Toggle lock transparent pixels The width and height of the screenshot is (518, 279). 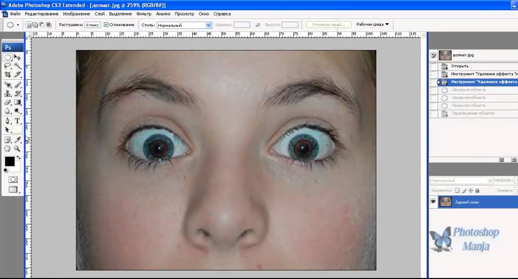[457, 191]
